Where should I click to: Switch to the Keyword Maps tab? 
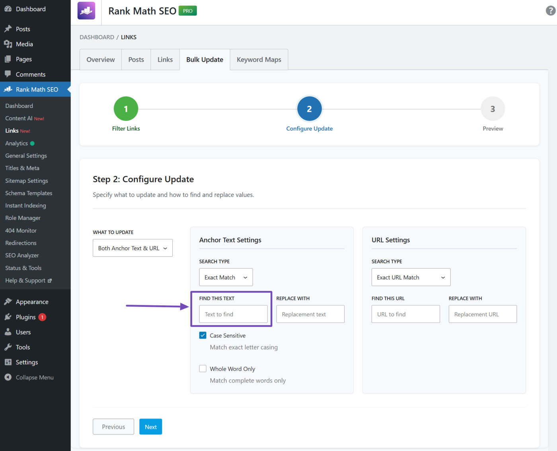259,60
